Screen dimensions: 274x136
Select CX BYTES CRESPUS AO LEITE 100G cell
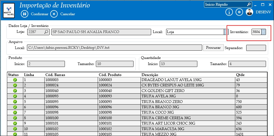pos(188,85)
